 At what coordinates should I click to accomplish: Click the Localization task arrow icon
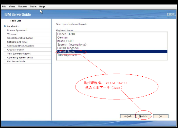(x=5, y=26)
